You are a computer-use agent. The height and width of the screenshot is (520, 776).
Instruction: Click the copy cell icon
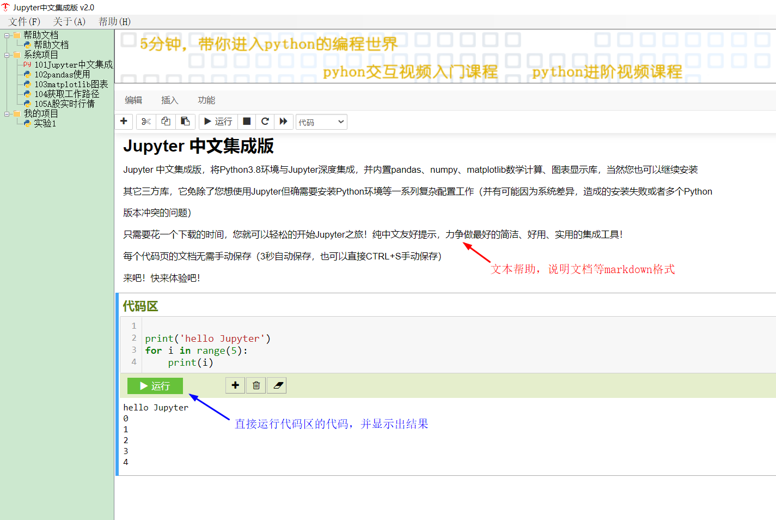click(166, 122)
